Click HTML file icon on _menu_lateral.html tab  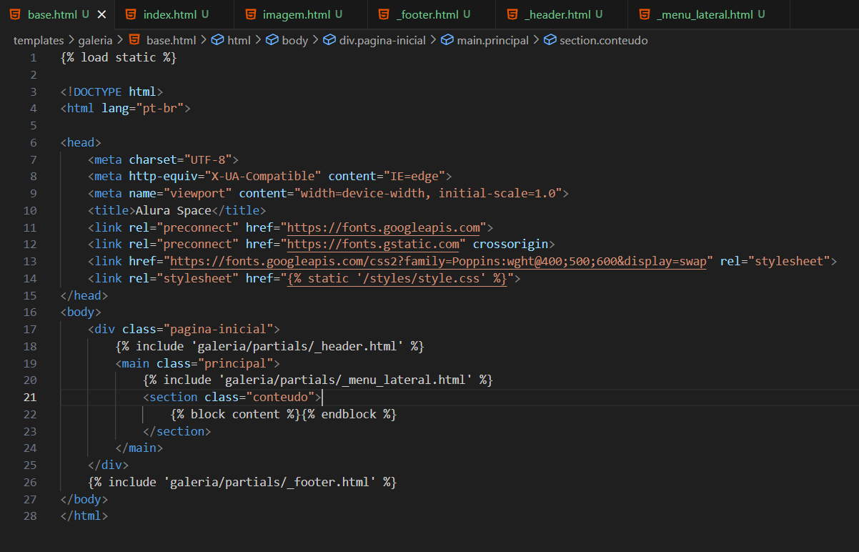(645, 14)
